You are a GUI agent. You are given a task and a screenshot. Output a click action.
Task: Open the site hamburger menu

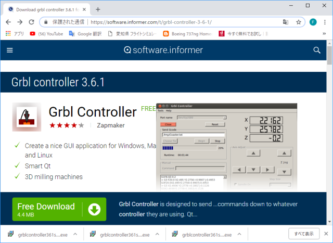tap(10, 50)
